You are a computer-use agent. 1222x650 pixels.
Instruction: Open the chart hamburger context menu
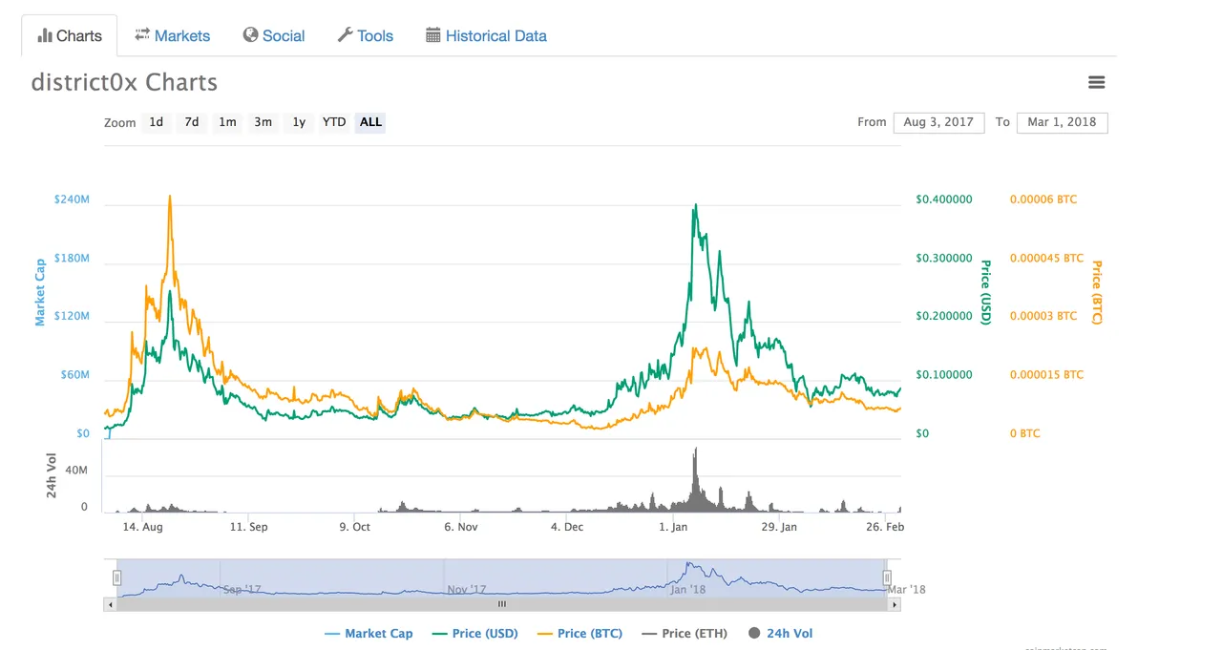point(1096,82)
